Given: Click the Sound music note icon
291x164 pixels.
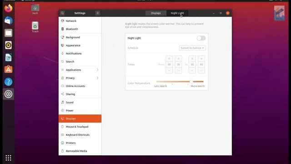Looking at the screenshot, I should pos(63,102).
